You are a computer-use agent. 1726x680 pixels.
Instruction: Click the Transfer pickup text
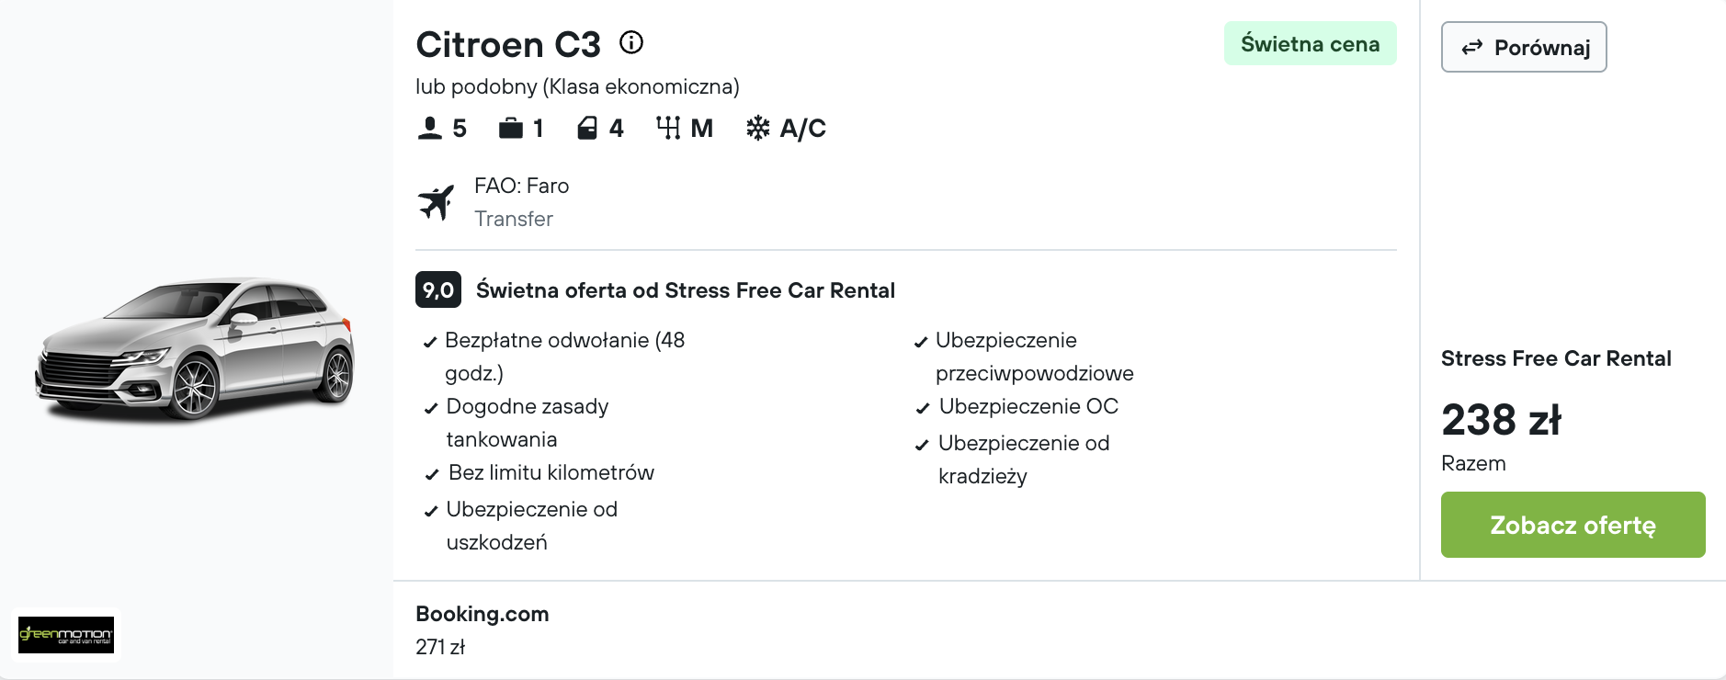514,219
